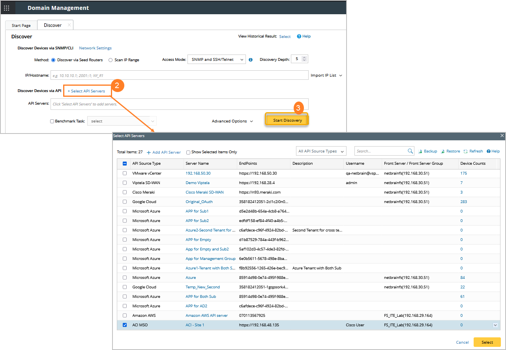Open the Network Settings link
This screenshot has height=350, width=506.
click(95, 48)
